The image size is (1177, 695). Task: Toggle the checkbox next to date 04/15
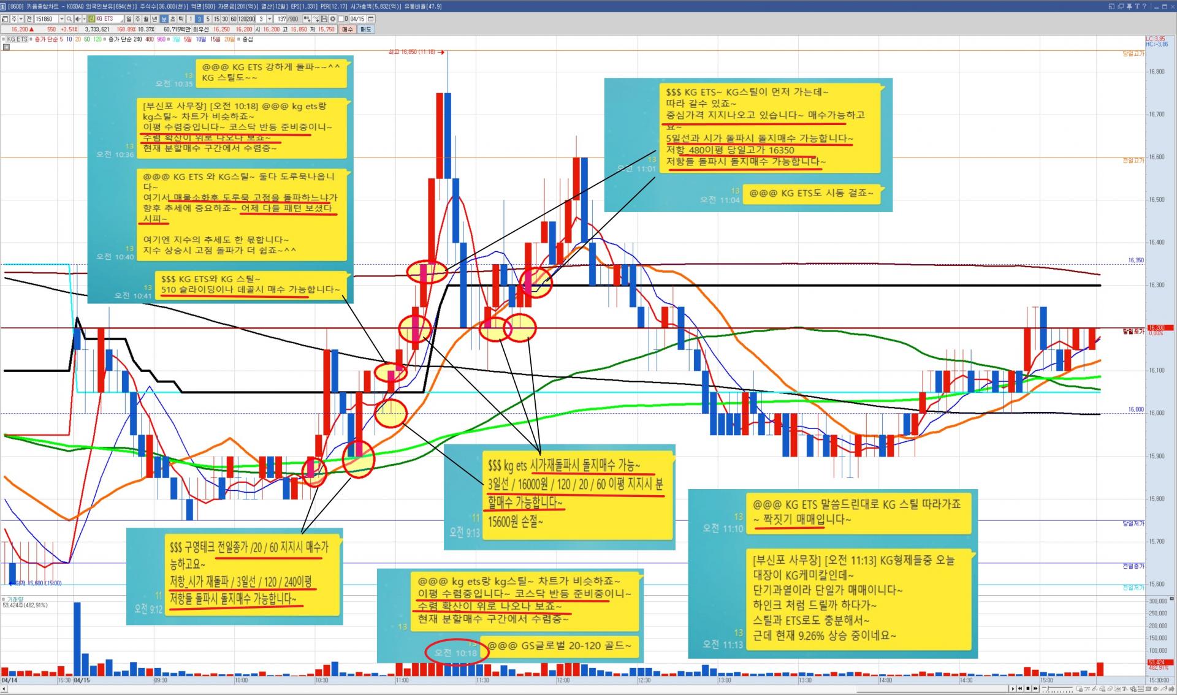(x=341, y=19)
